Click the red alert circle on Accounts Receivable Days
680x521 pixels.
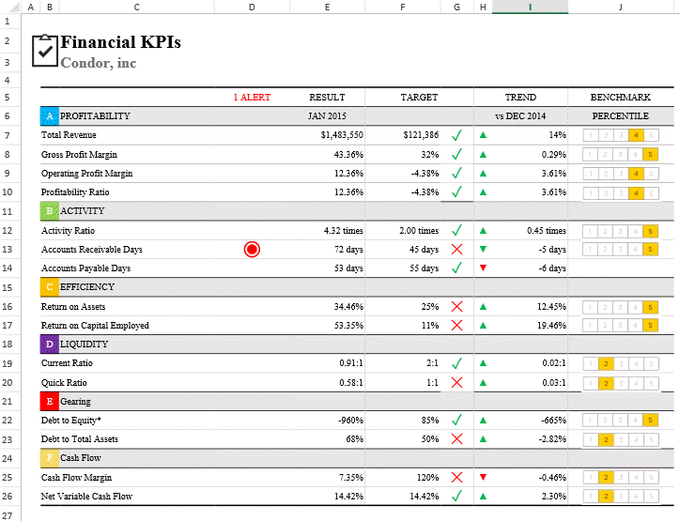coord(252,249)
